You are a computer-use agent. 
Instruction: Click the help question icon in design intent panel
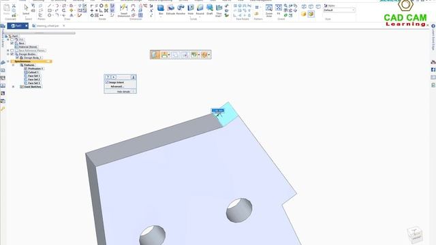pyautogui.click(x=108, y=77)
